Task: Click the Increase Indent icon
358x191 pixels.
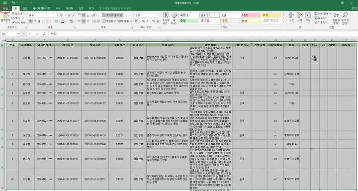Action: 98,21
